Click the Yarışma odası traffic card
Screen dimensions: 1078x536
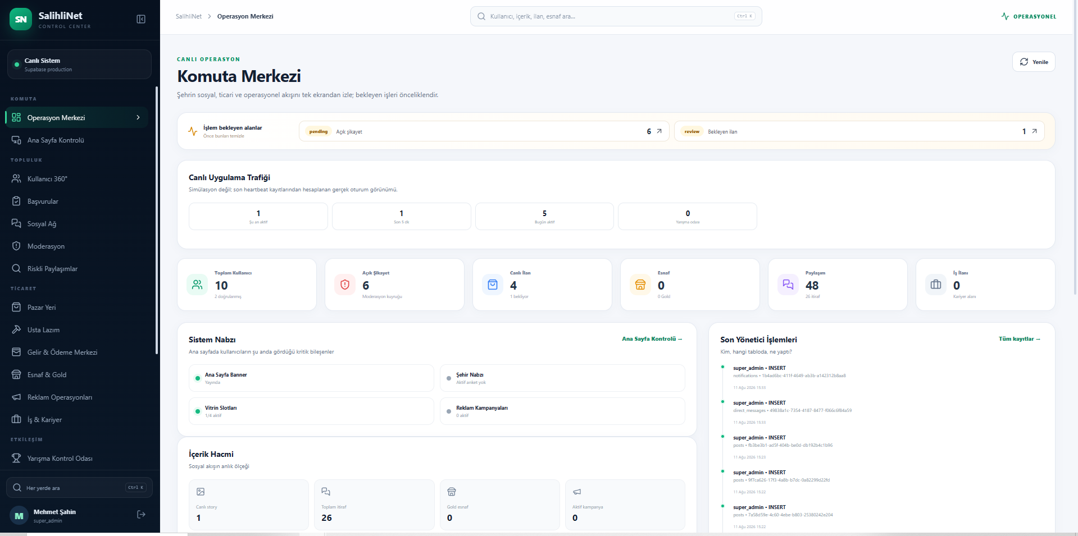(x=688, y=216)
